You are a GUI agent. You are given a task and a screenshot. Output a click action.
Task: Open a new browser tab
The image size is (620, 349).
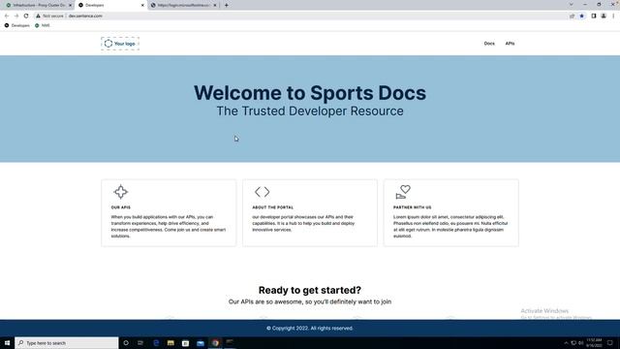click(x=226, y=5)
